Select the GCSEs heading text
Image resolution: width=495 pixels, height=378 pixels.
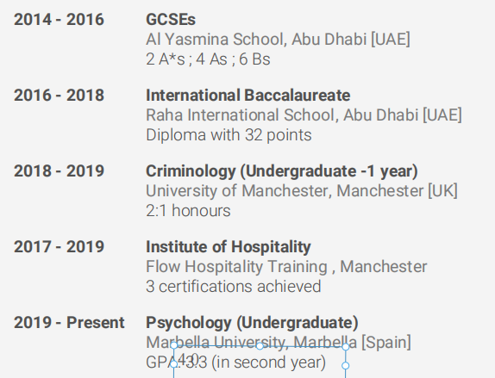pos(171,20)
